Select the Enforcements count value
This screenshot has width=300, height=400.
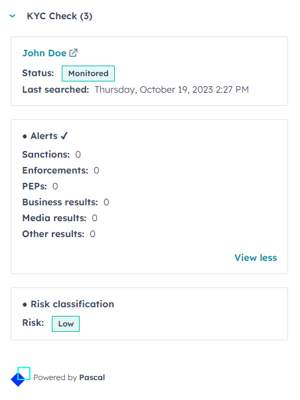96,170
